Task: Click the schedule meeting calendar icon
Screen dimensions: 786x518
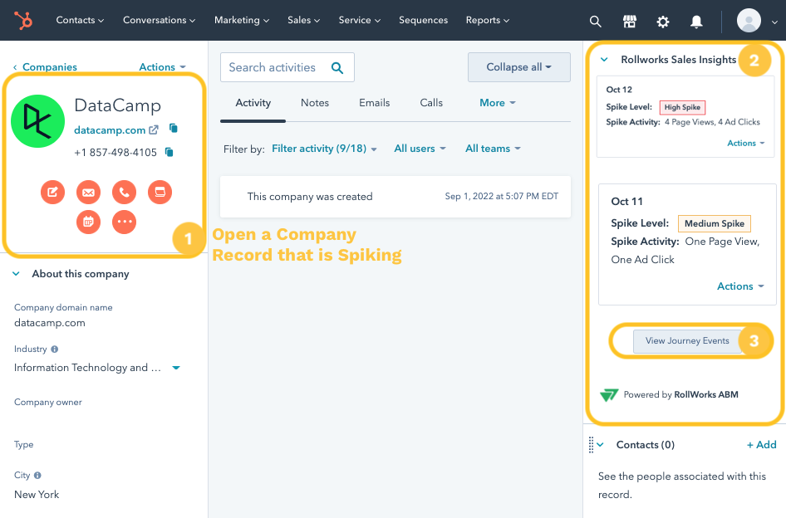Action: (x=88, y=222)
